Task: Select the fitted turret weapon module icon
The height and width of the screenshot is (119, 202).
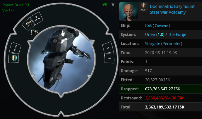Action: (28, 24)
